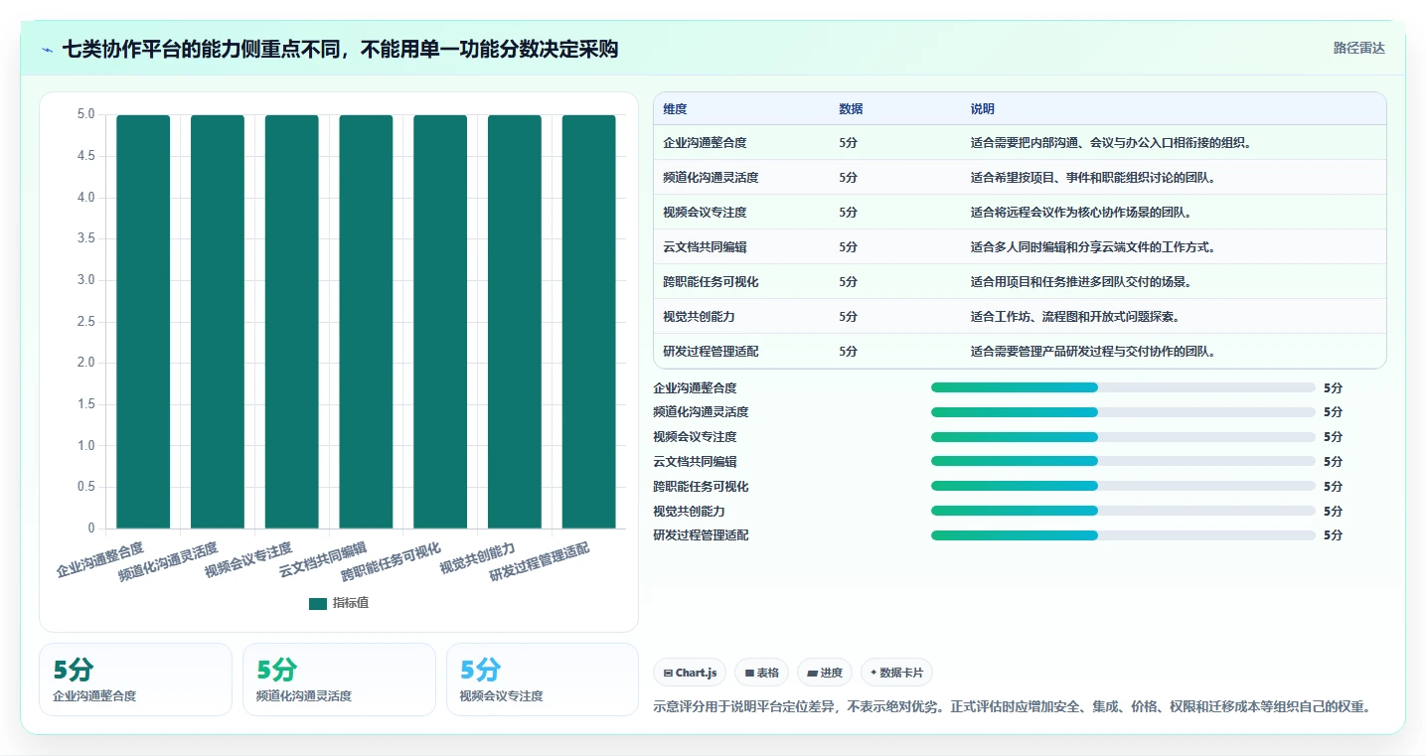
Task: Click the 云文档共同编辑 progress bar
Action: pyautogui.click(x=1123, y=461)
